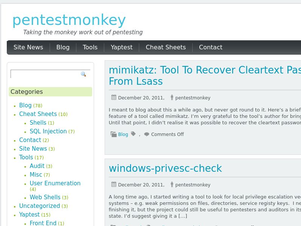Go to Tools in navigation bar
Image resolution: width=301 pixels, height=226 pixels.
(x=90, y=47)
